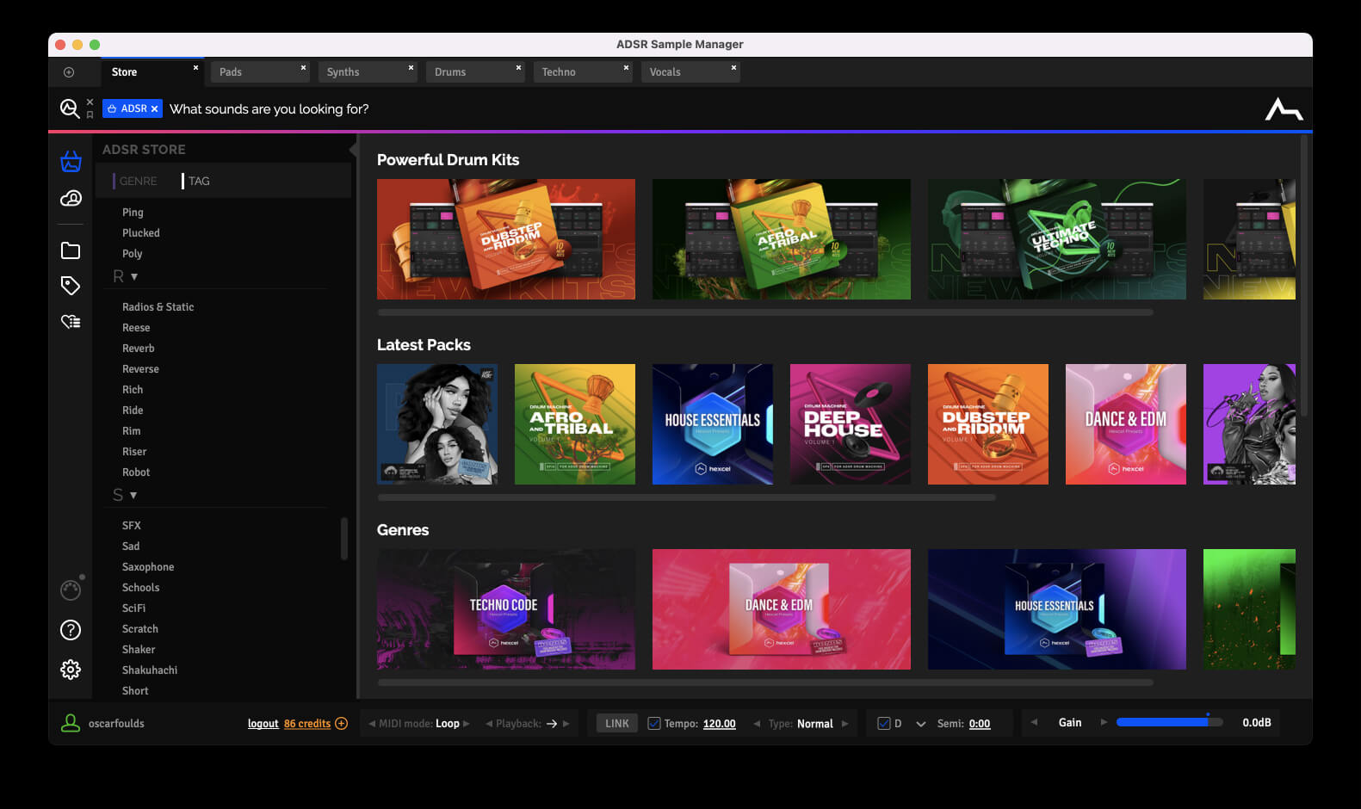Viewport: 1361px width, 809px height.
Task: Open the Dubstep and Riddim drum kit banner
Action: [x=506, y=239]
